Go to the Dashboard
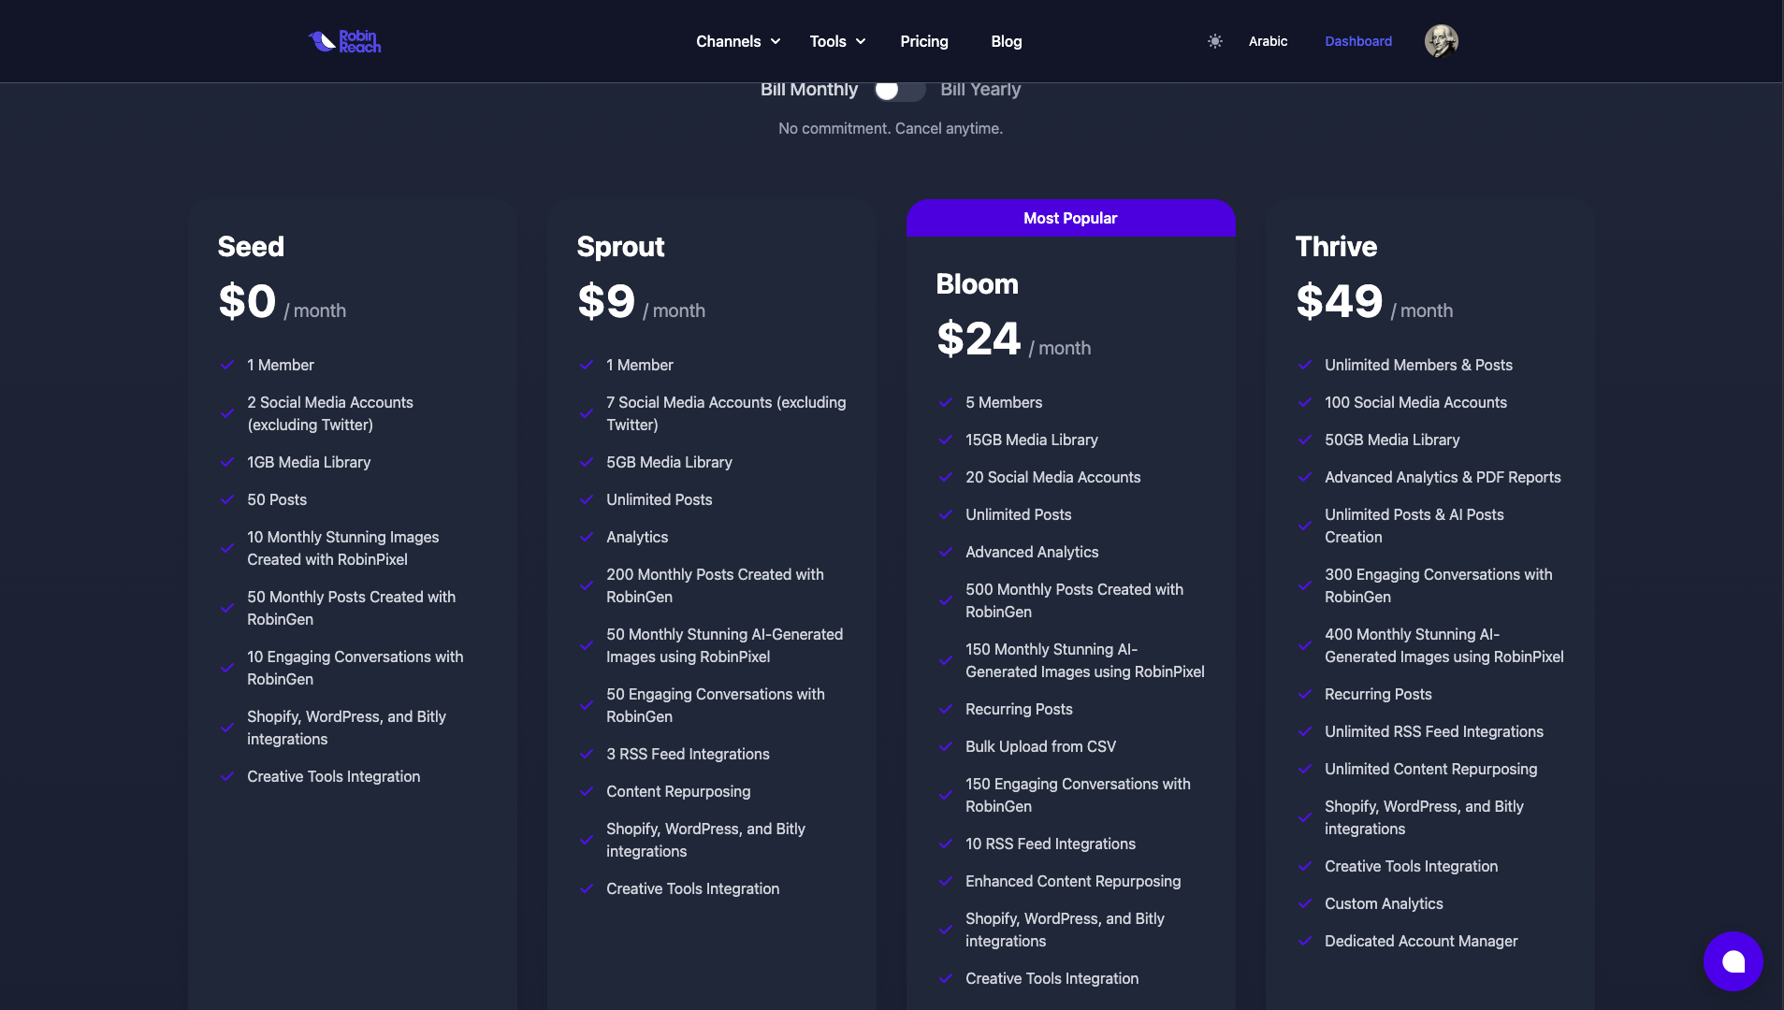 [x=1358, y=41]
